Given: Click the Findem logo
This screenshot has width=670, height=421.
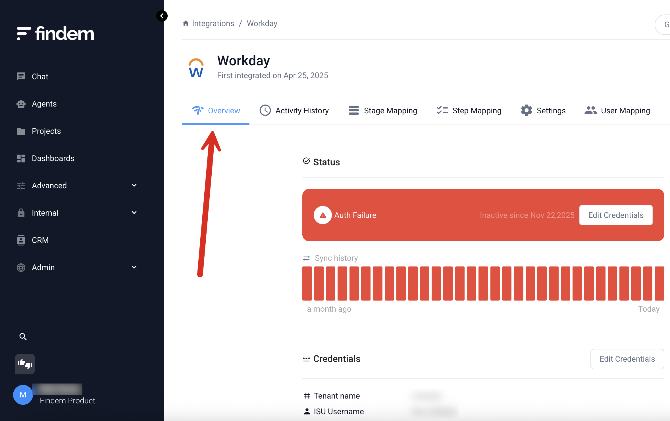Looking at the screenshot, I should (x=55, y=34).
